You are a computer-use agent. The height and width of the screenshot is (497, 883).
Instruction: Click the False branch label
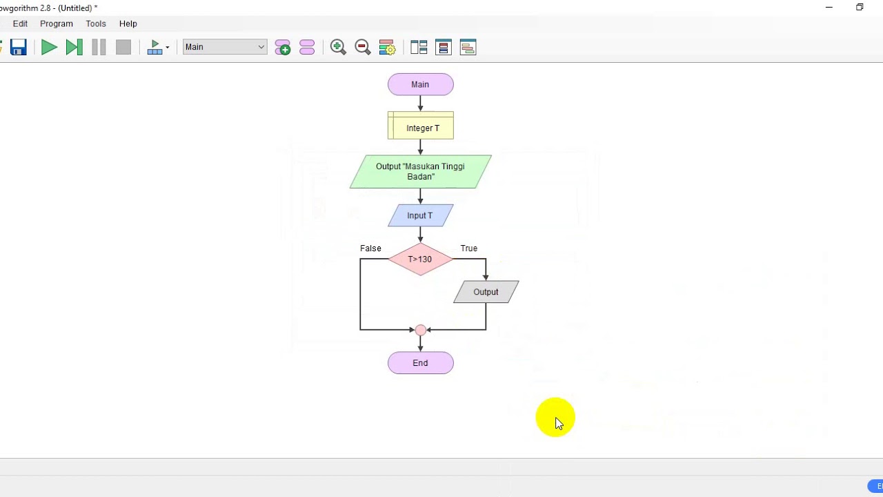(370, 248)
